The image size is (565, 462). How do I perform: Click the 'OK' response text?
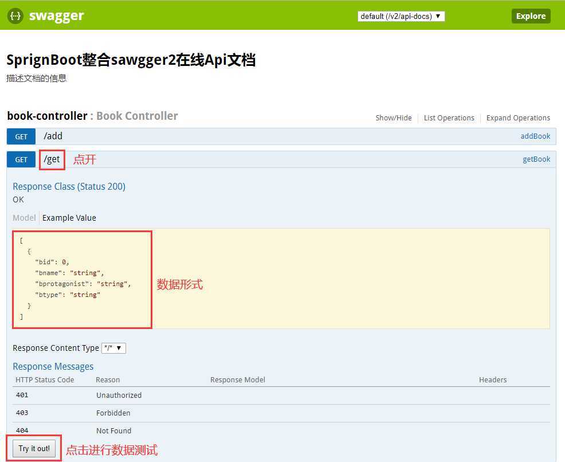18,199
